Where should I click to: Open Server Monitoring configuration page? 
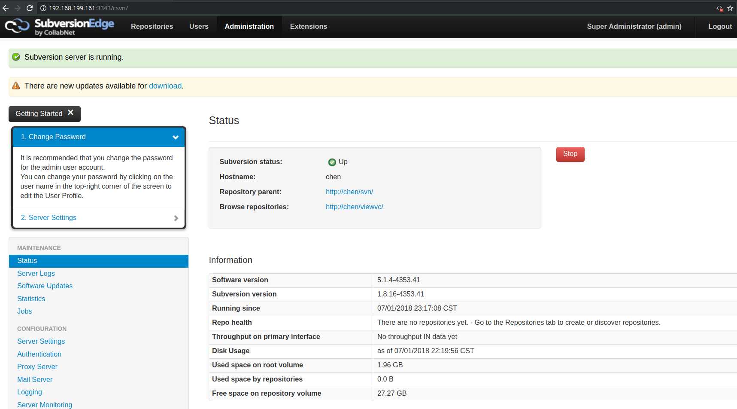point(45,405)
